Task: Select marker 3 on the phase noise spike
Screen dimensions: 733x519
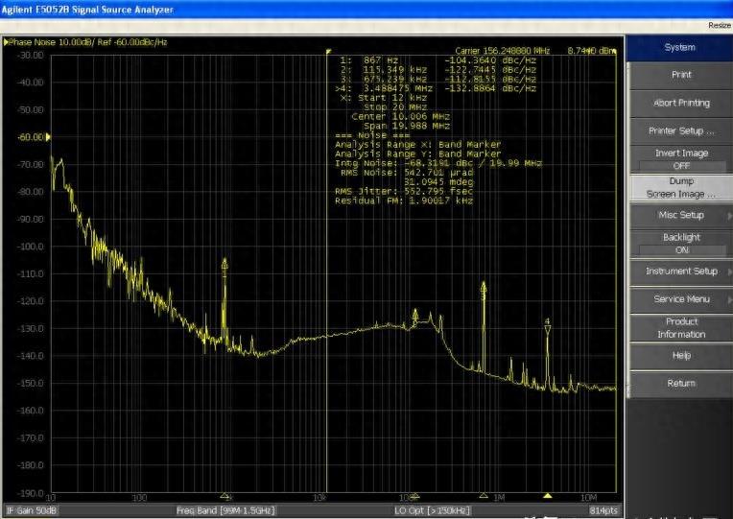Action: [x=484, y=287]
